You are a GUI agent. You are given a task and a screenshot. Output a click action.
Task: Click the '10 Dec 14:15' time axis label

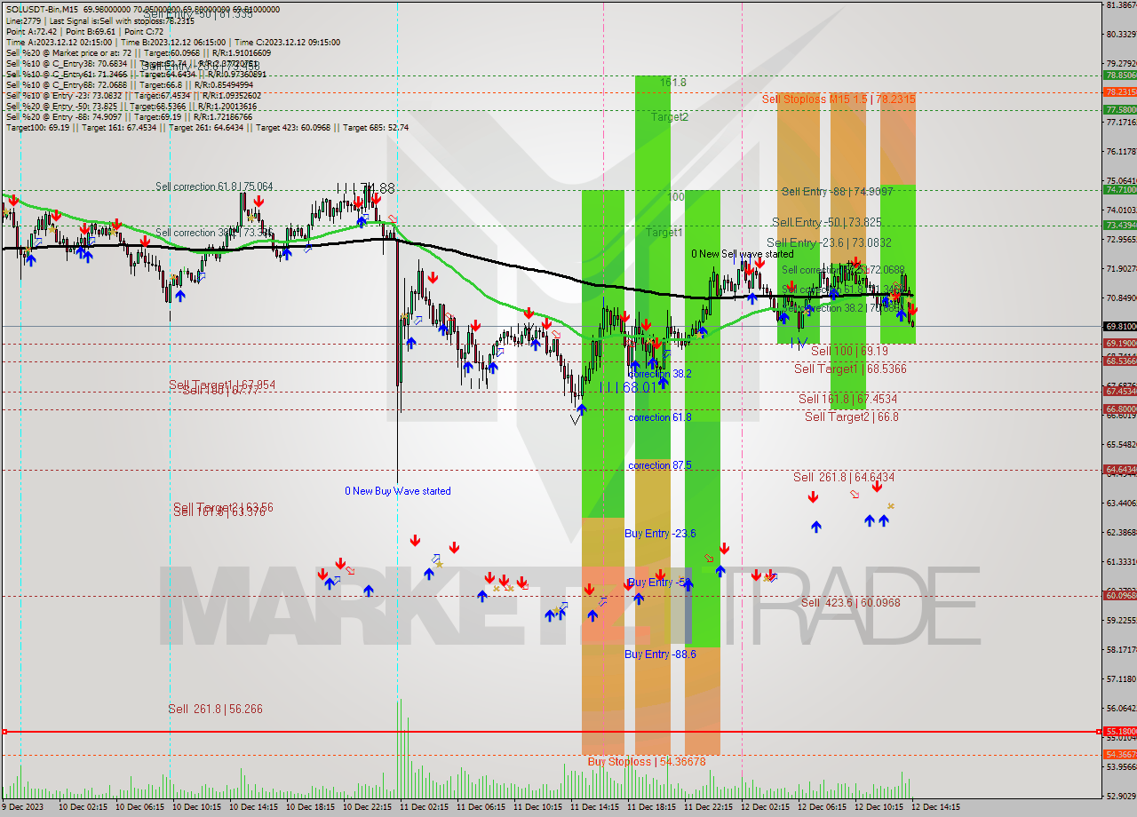click(251, 807)
